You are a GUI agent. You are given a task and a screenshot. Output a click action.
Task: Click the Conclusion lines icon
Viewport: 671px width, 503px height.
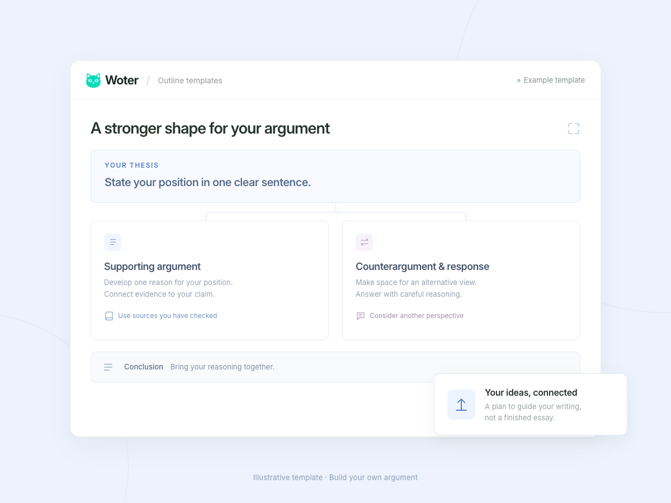point(108,367)
